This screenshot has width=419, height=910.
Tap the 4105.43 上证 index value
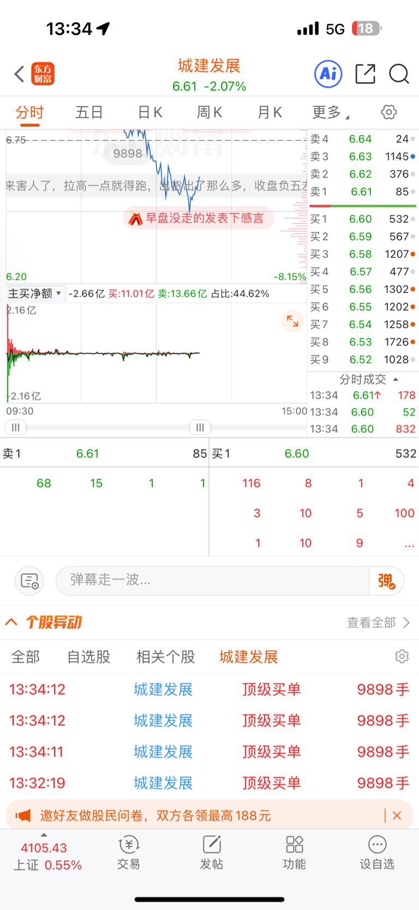[x=44, y=848]
